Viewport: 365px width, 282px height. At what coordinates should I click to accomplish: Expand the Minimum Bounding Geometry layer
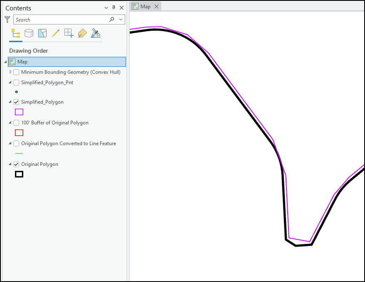pyautogui.click(x=10, y=72)
